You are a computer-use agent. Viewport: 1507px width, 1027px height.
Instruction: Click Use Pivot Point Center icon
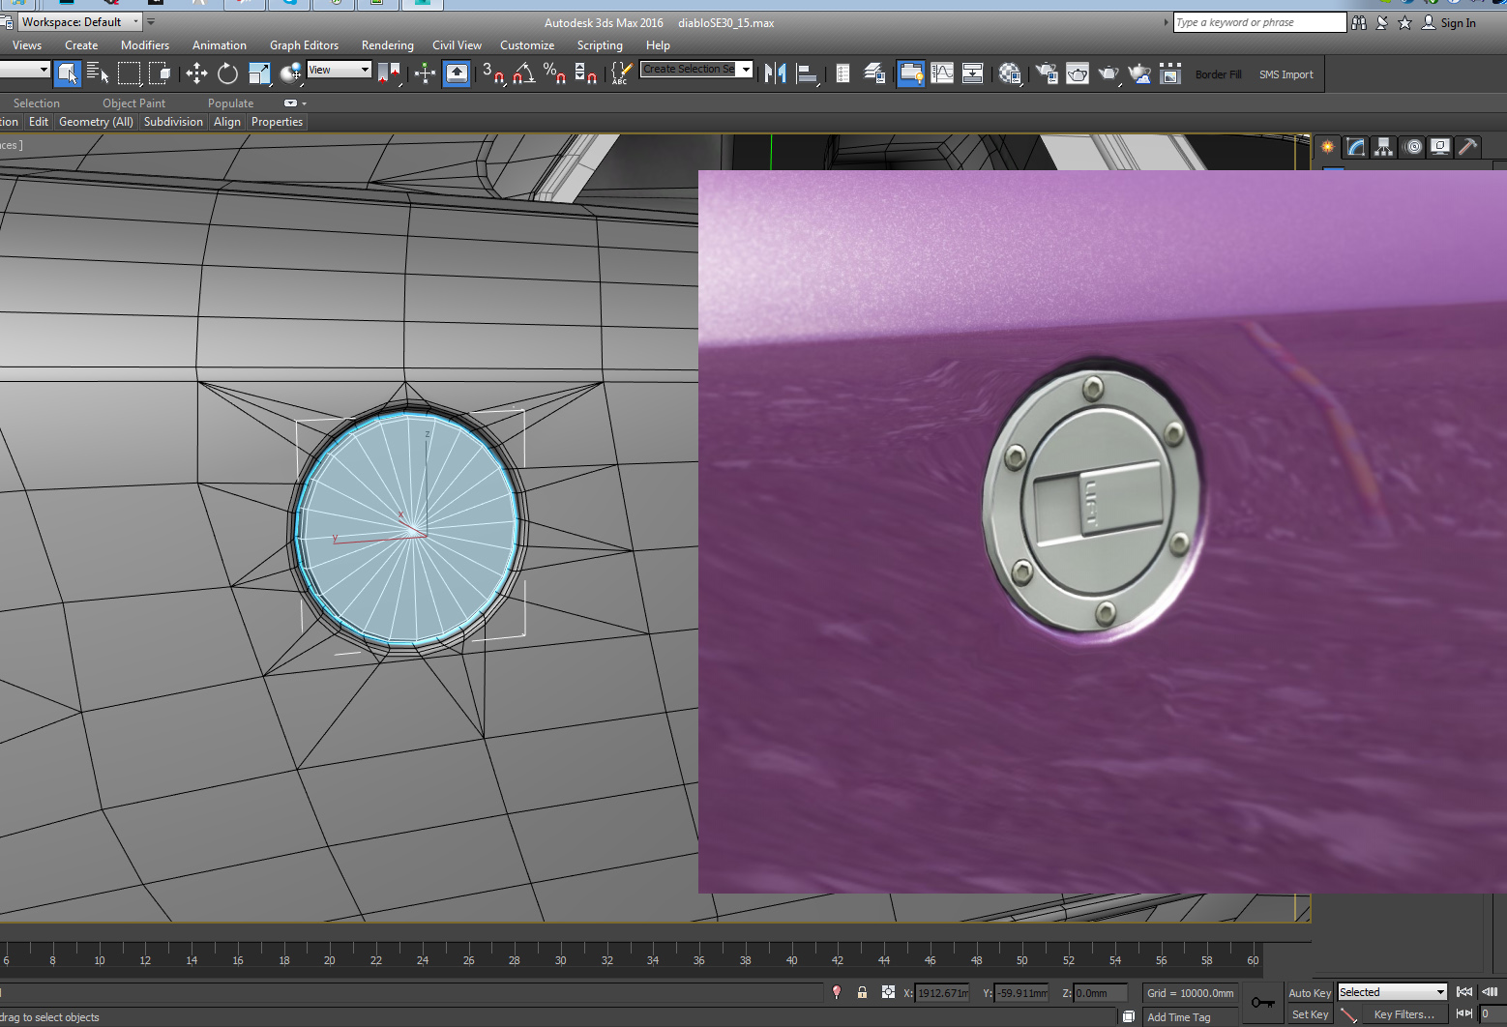pyautogui.click(x=389, y=73)
